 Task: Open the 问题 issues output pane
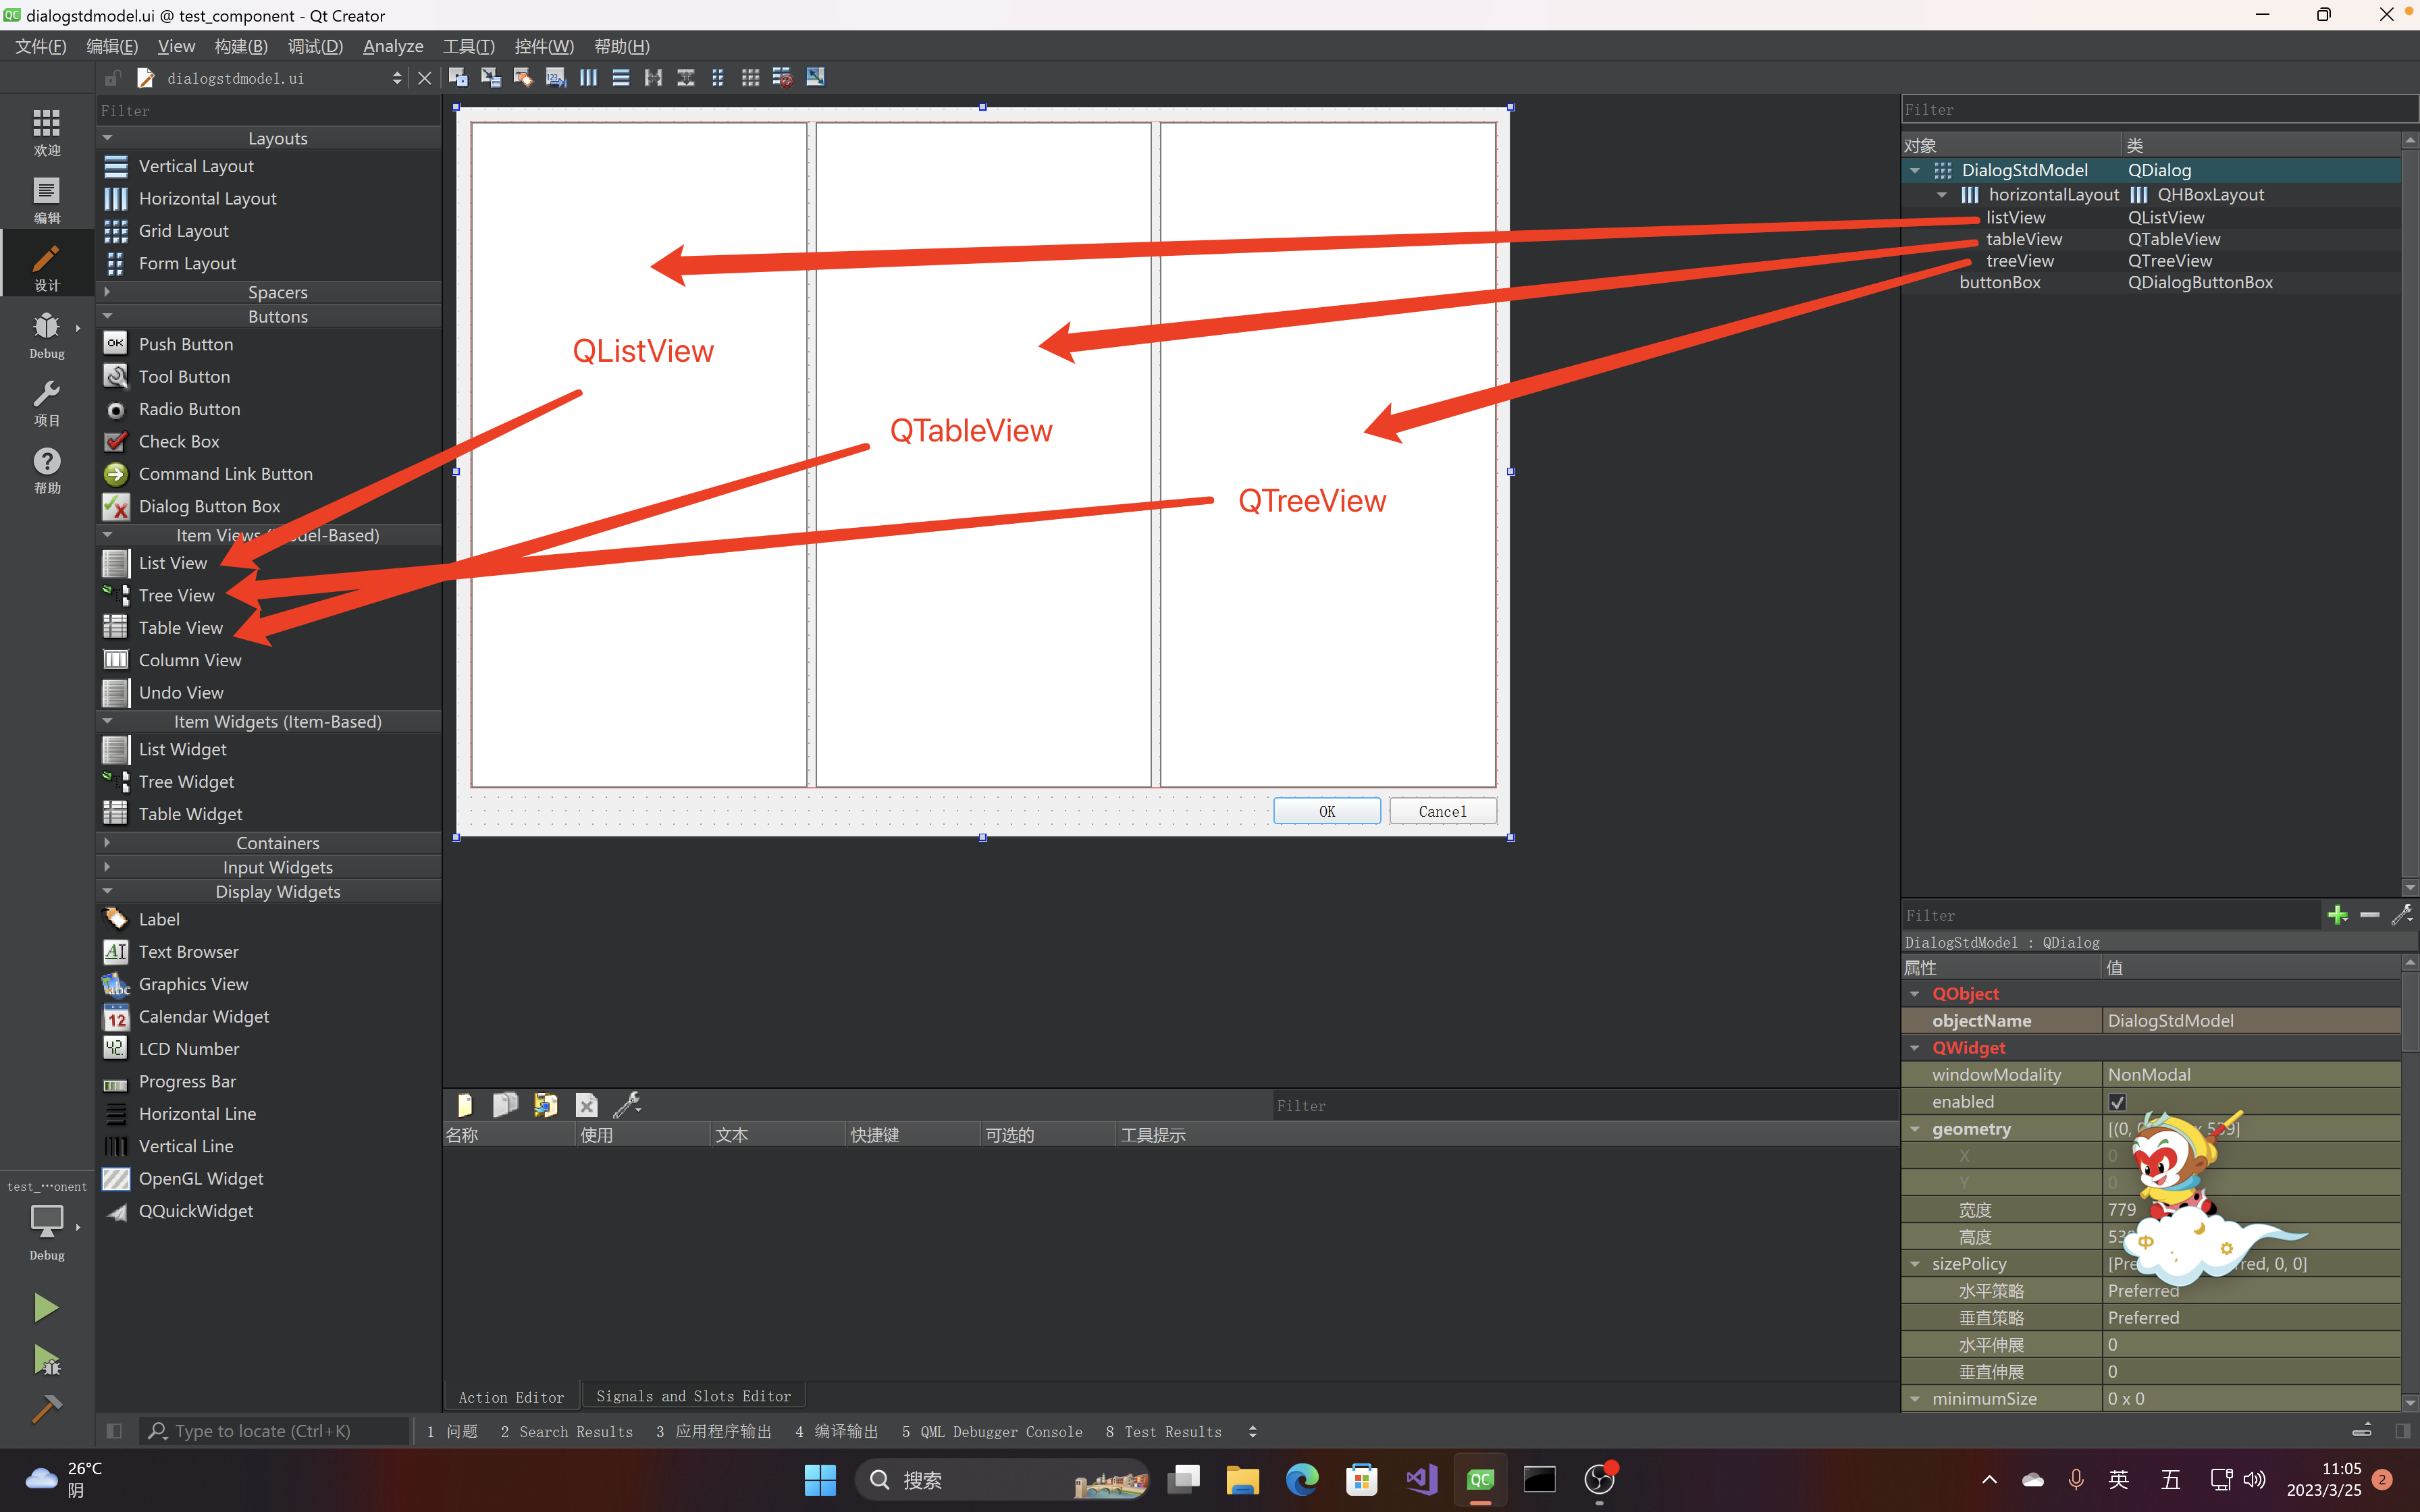pos(452,1431)
